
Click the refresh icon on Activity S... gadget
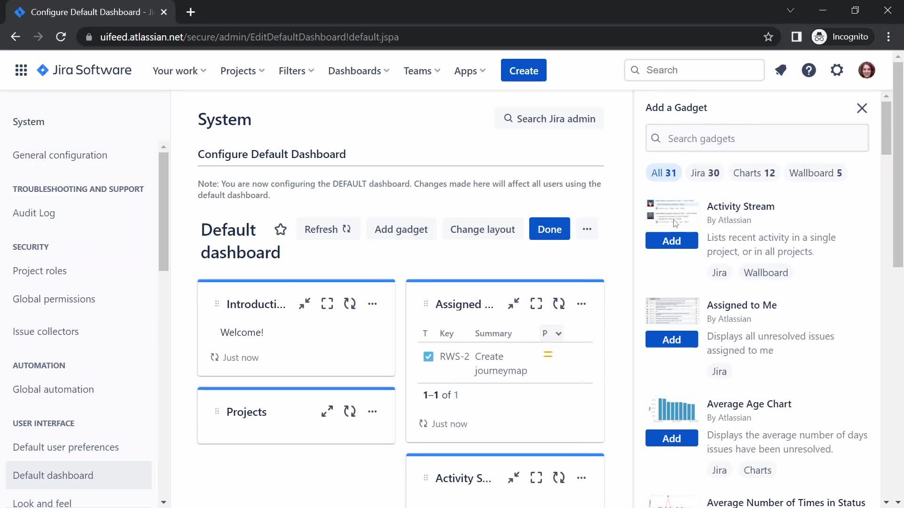[559, 477]
